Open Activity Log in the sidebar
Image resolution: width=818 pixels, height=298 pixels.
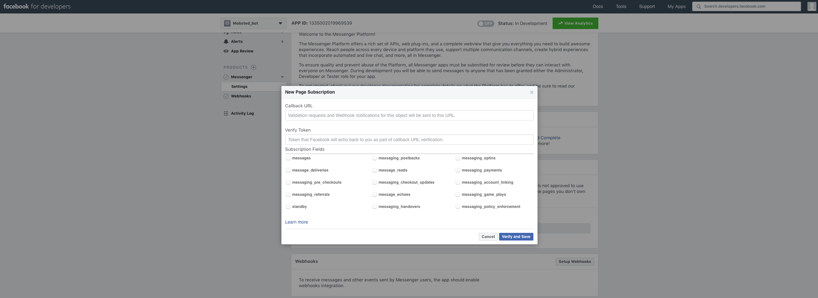click(242, 113)
